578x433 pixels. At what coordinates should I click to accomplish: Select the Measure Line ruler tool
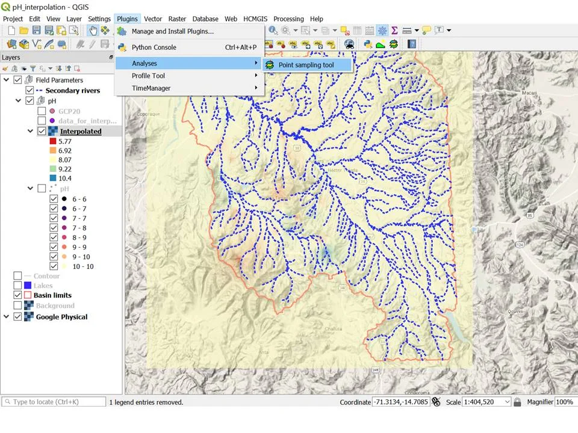coord(407,31)
